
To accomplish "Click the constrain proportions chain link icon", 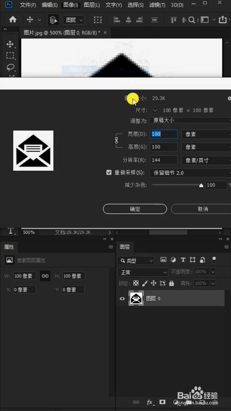I will (116, 141).
